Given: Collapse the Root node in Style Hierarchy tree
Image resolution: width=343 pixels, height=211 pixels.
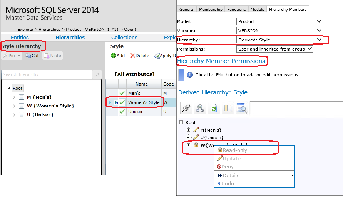Looking at the screenshot, I should [8, 88].
